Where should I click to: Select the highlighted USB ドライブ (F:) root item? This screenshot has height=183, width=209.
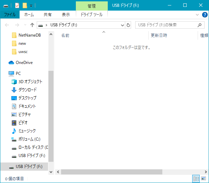(x=24, y=167)
